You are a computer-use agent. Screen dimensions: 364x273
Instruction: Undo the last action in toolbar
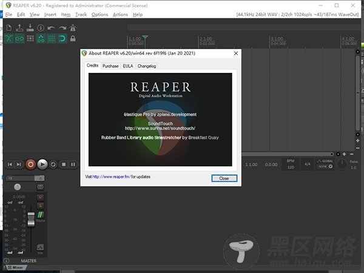(51, 28)
